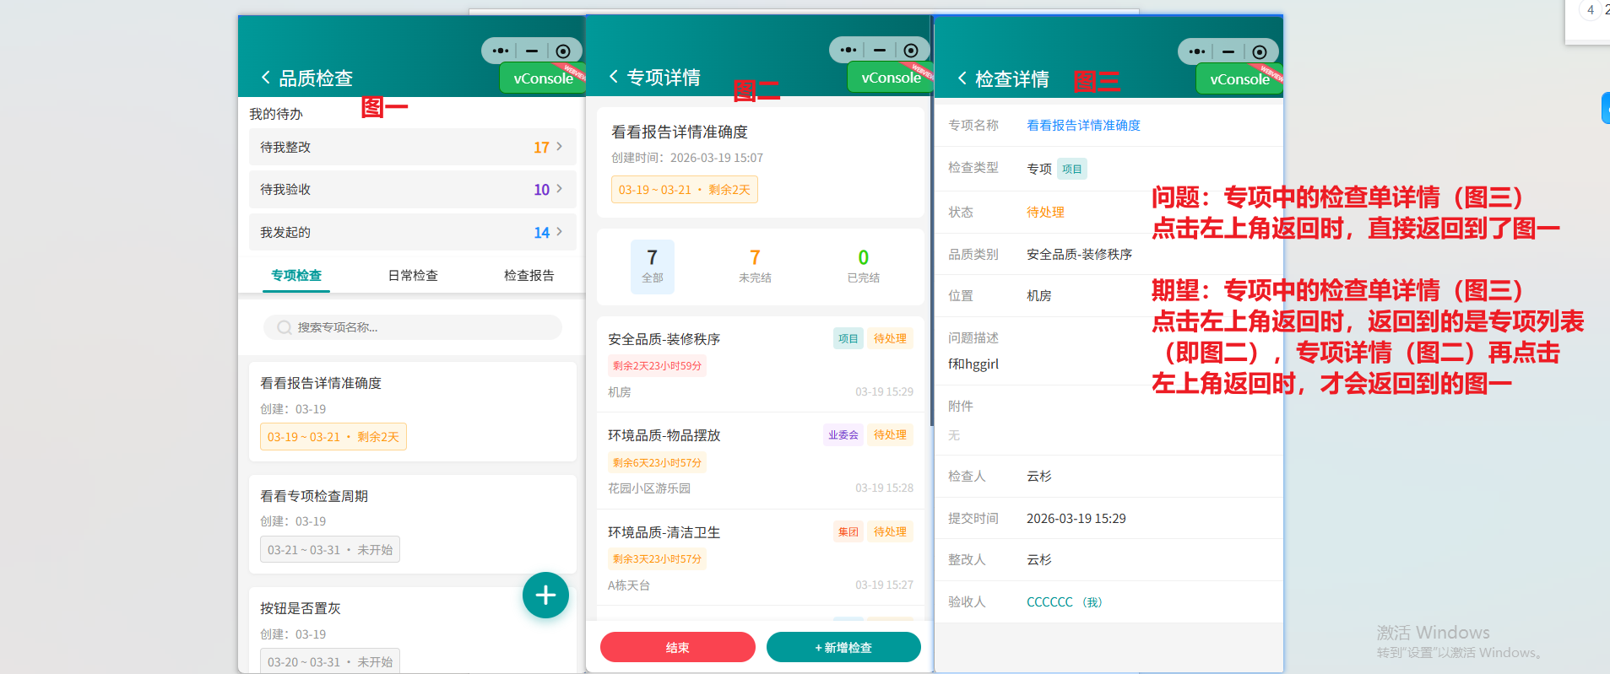Open three-dot menu in 品质检查 panel
The width and height of the screenshot is (1610, 674).
point(500,51)
